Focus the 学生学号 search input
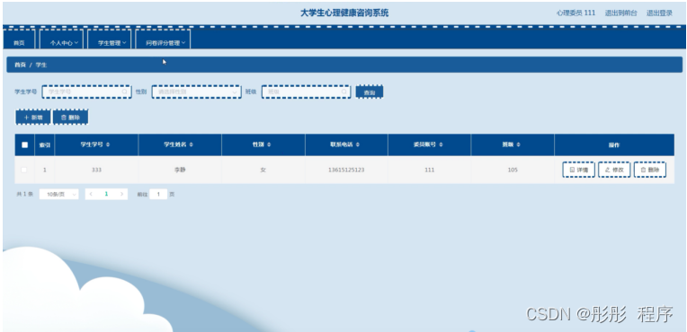The height and width of the screenshot is (332, 687). 86,92
